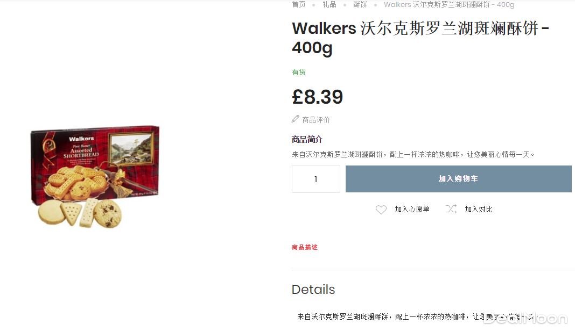Click the Details section heading

[x=313, y=289]
